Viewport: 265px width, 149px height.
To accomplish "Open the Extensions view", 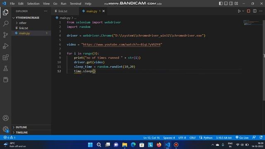I will (x=5, y=57).
